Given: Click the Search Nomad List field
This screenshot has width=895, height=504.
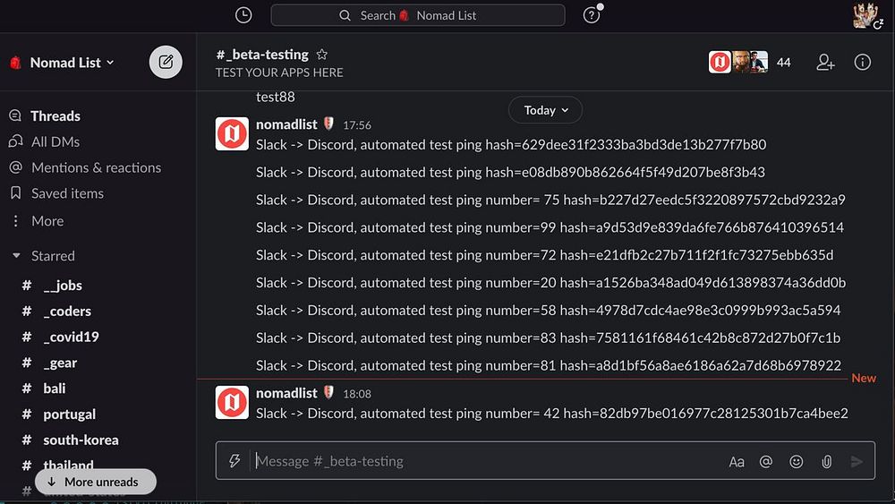Looking at the screenshot, I should tap(418, 15).
